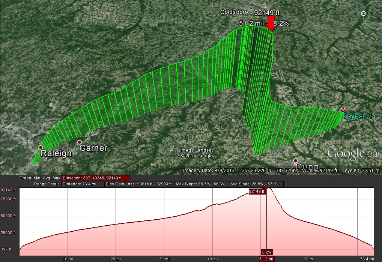This screenshot has height=262, width=382.
Task: Click the 8.2% slope tag at graph bottom
Action: coord(266,252)
